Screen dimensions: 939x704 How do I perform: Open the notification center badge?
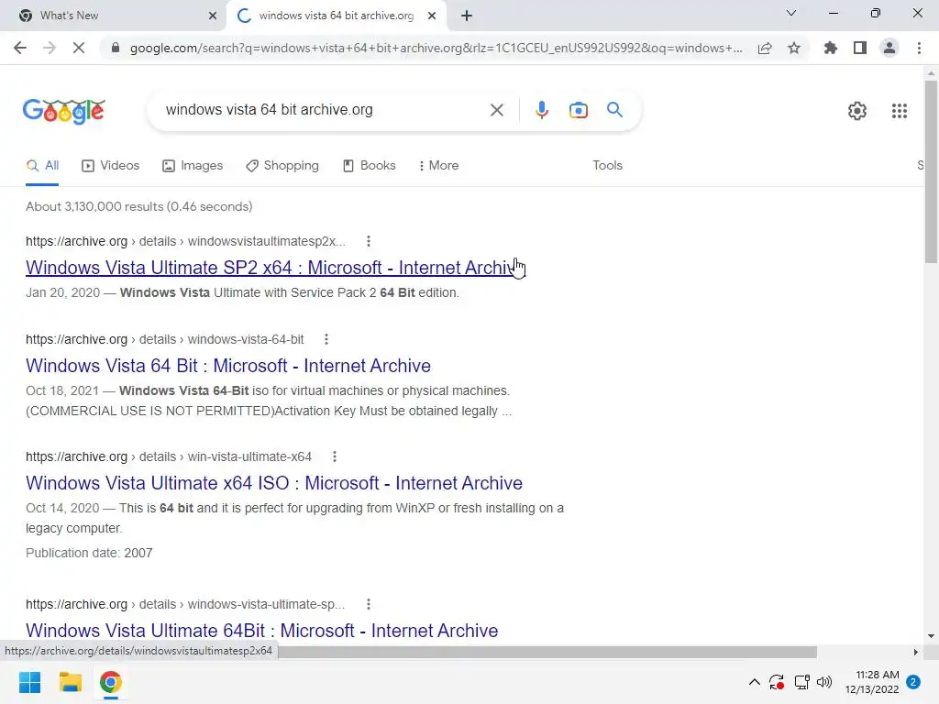pos(912,682)
